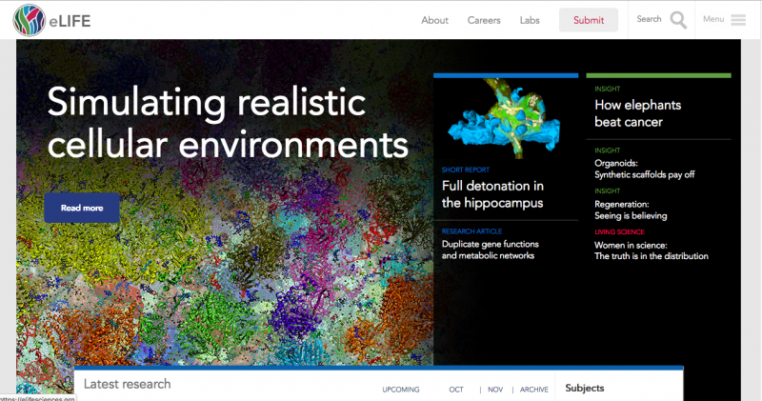Click the eLIFE logo icon
Image resolution: width=762 pixels, height=401 pixels.
click(x=30, y=20)
